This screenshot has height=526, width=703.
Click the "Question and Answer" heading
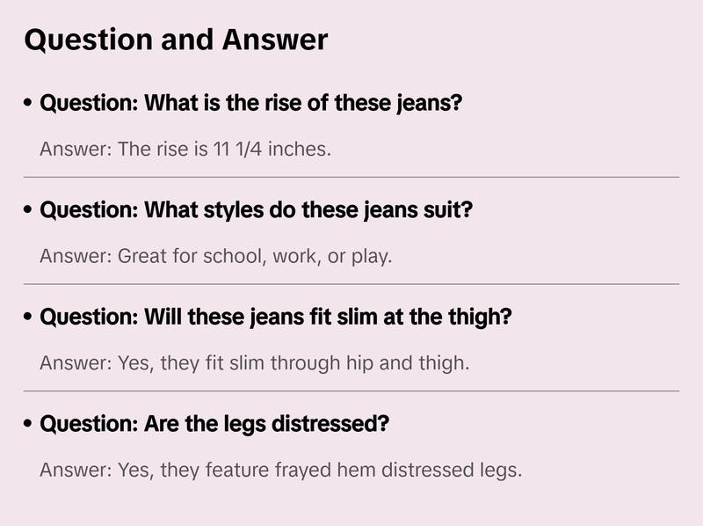pyautogui.click(x=176, y=40)
